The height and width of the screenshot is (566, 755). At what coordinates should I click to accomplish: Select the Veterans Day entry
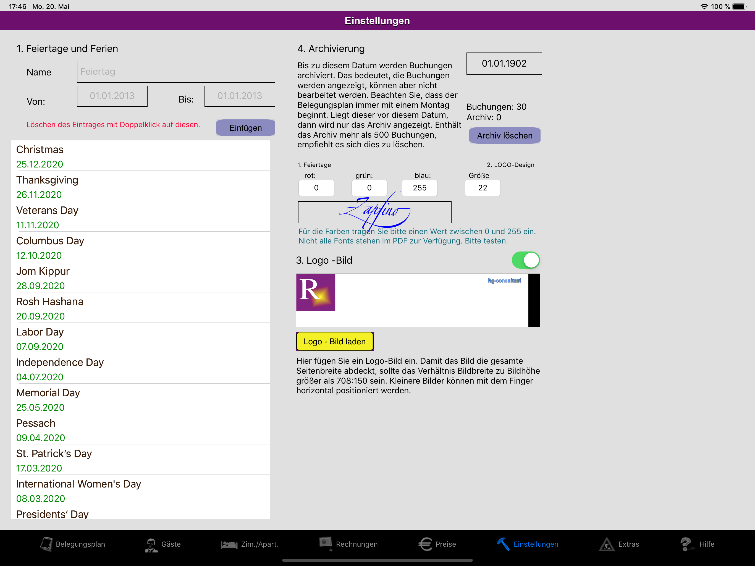coord(141,217)
